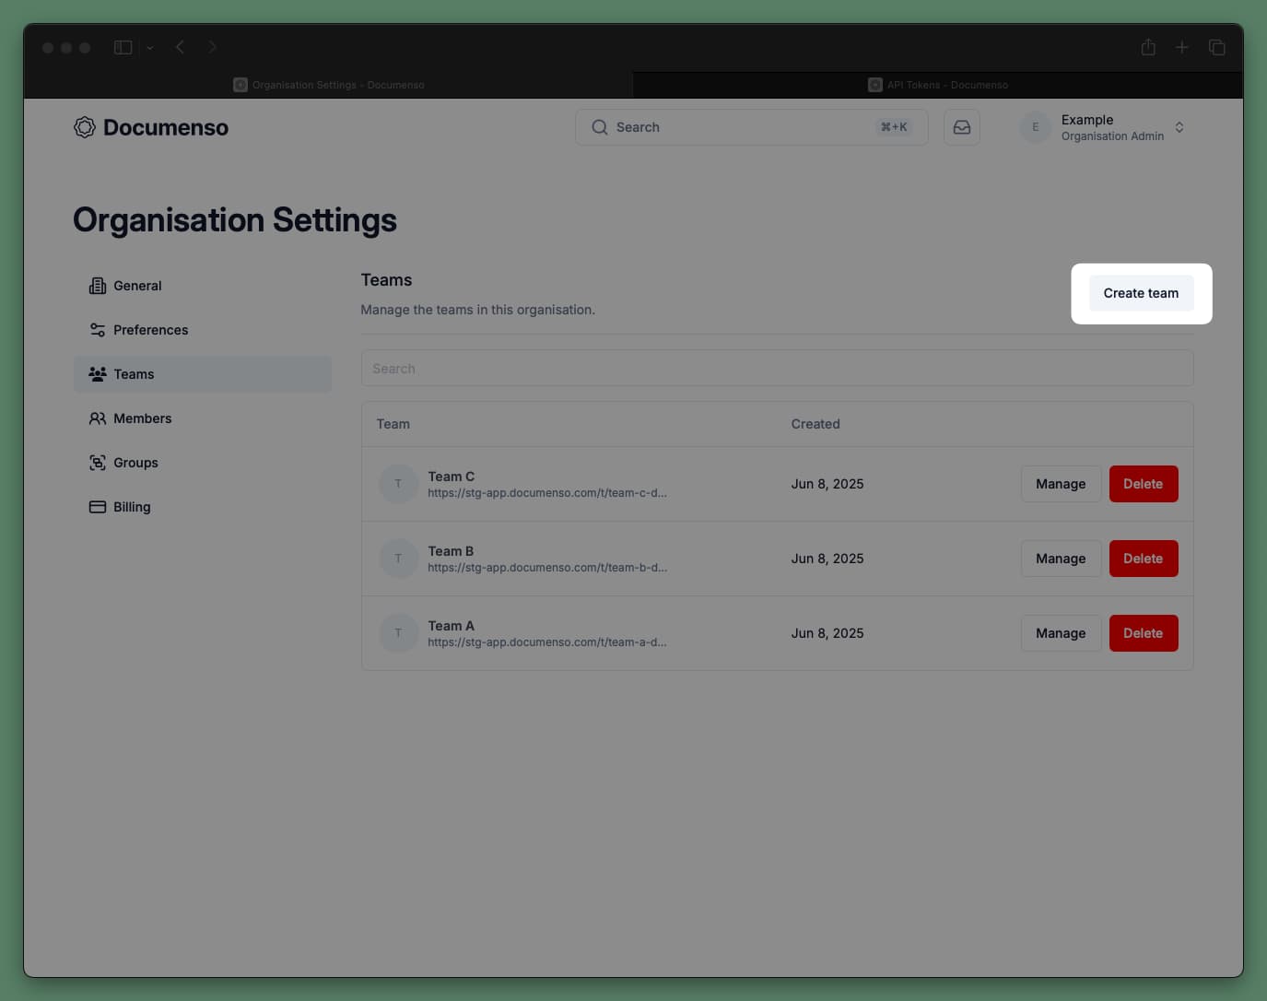Open the inbox icon near the profile
The image size is (1267, 1001).
click(x=962, y=127)
